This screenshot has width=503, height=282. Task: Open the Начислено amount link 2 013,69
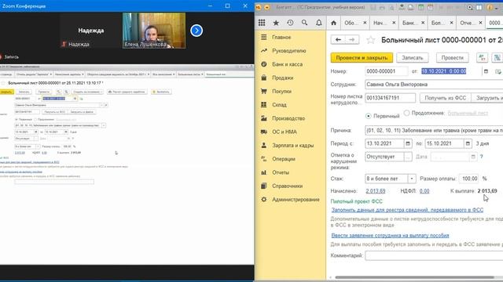click(x=376, y=191)
